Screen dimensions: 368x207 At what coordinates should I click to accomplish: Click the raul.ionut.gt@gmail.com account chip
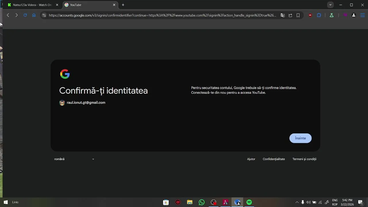tap(83, 103)
